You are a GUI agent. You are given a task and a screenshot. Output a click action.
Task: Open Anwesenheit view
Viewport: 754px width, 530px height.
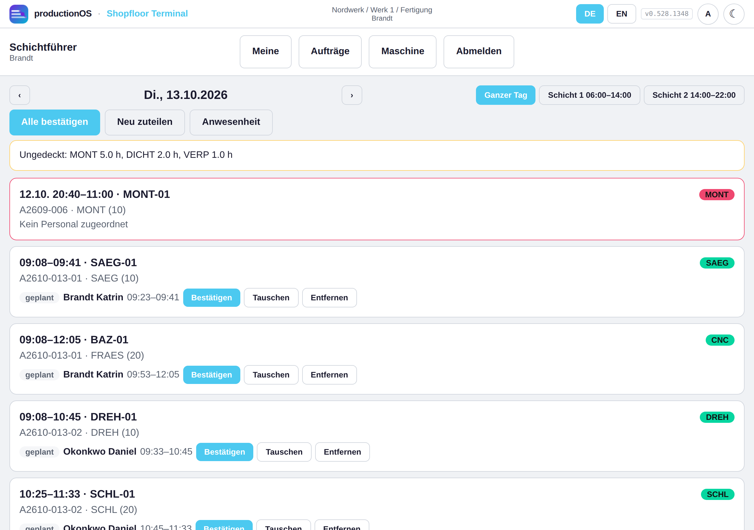click(231, 122)
